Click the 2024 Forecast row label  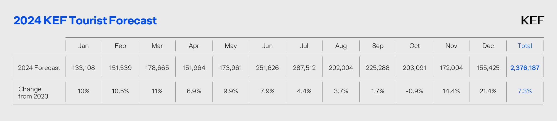pyautogui.click(x=39, y=68)
